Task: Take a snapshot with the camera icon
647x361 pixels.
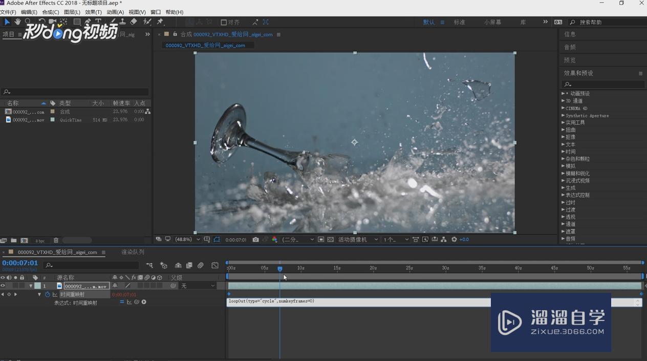Action: (255, 240)
